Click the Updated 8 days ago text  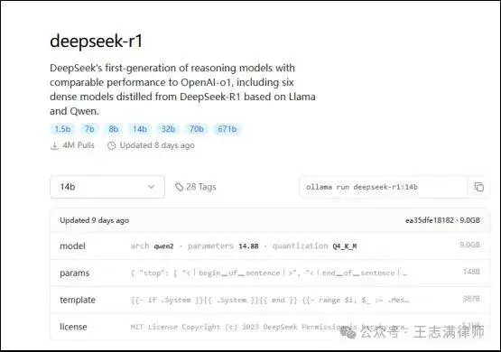[x=157, y=145]
